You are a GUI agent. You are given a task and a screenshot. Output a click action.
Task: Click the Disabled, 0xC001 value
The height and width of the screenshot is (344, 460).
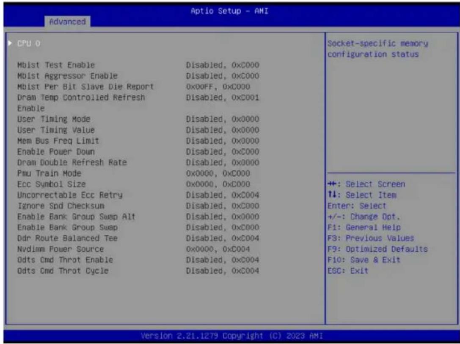coord(223,98)
